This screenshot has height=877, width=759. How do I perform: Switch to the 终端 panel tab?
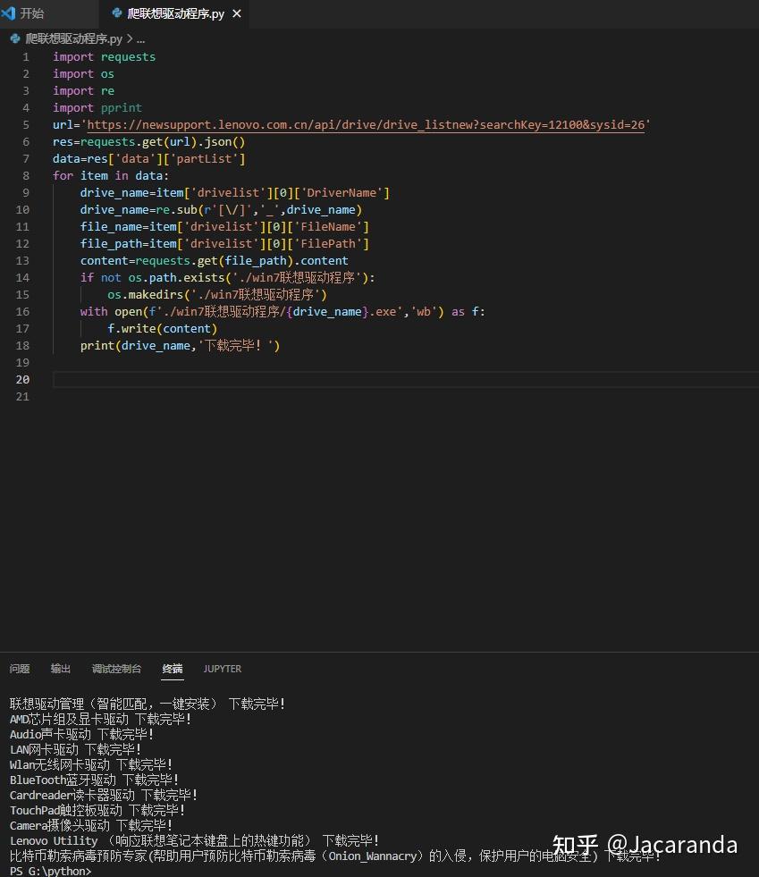173,669
